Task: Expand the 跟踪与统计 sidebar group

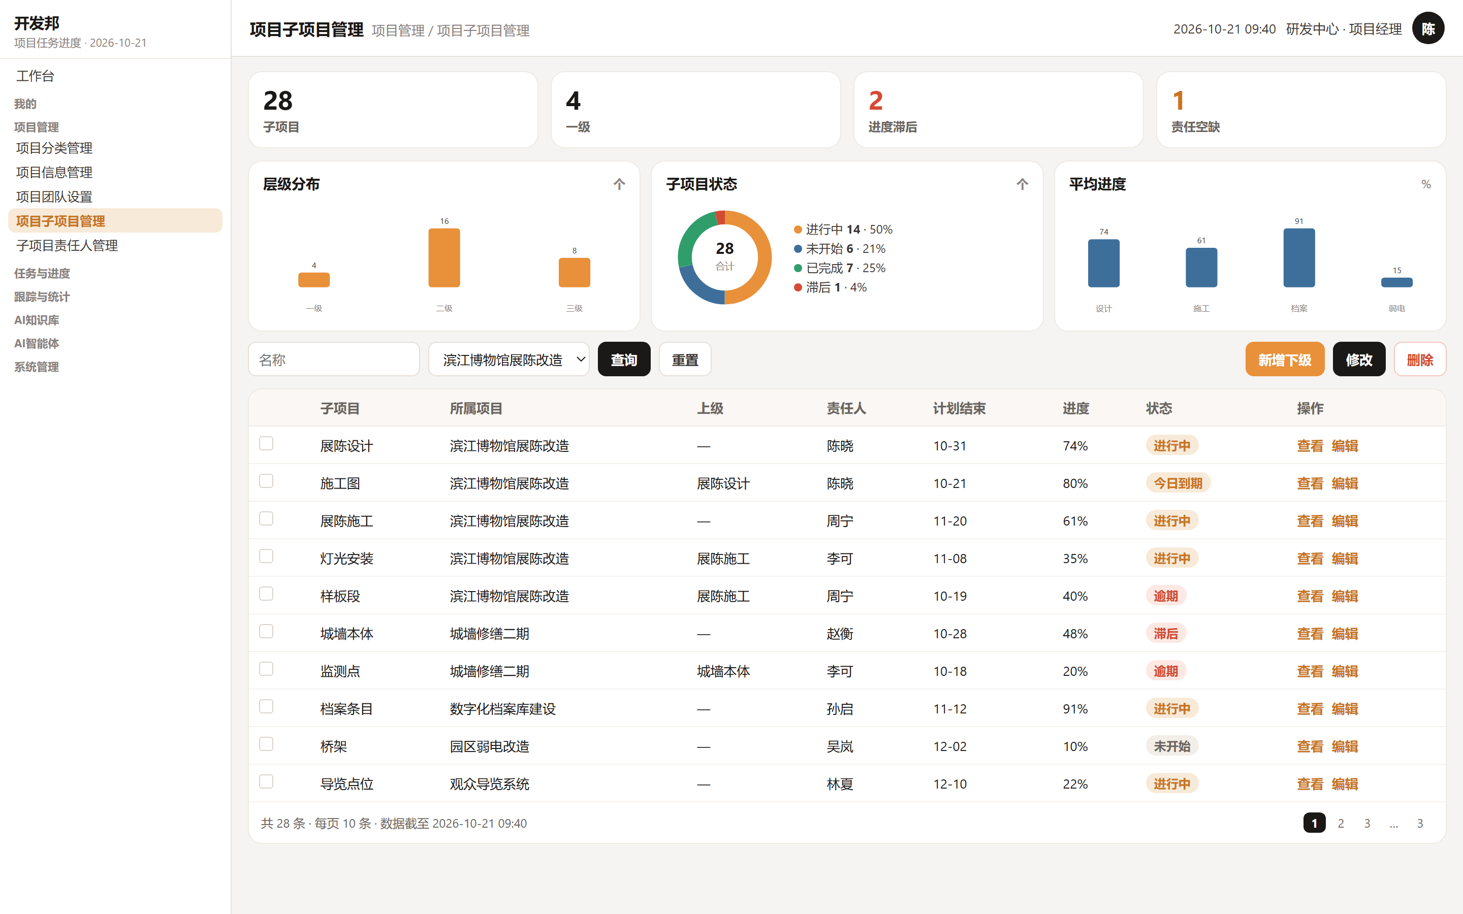Action: 42,297
